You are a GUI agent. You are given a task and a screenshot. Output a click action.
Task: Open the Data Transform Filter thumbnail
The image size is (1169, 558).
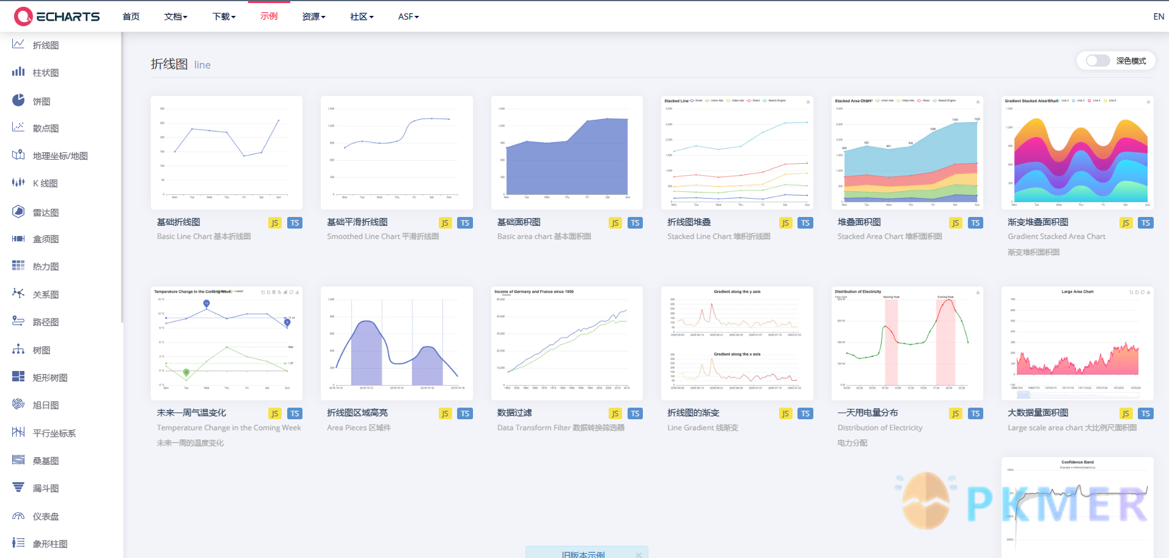tap(567, 343)
